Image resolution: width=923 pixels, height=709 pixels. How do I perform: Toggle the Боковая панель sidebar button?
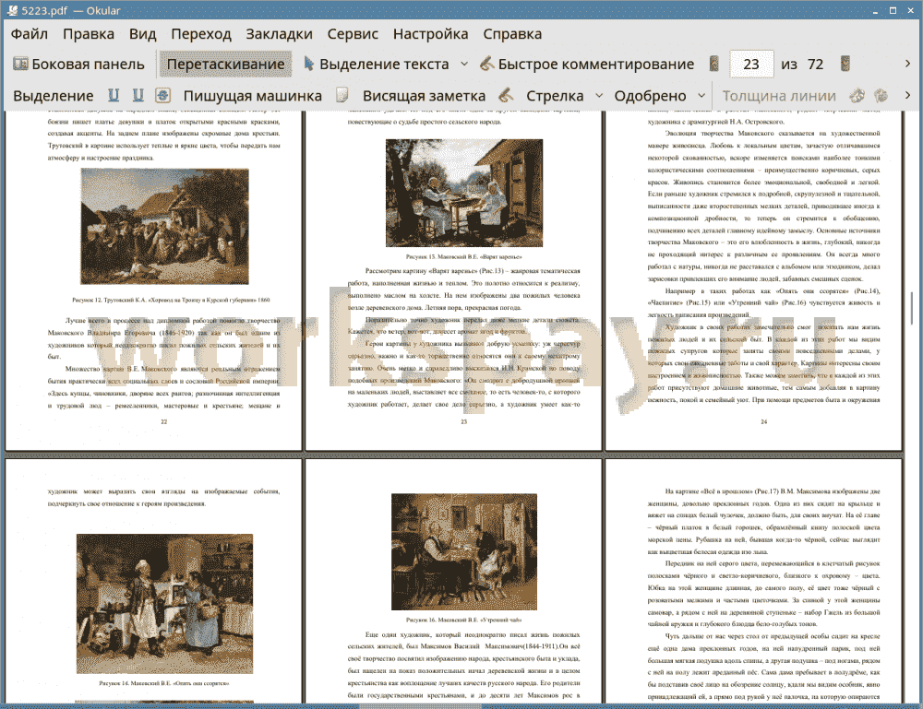78,65
